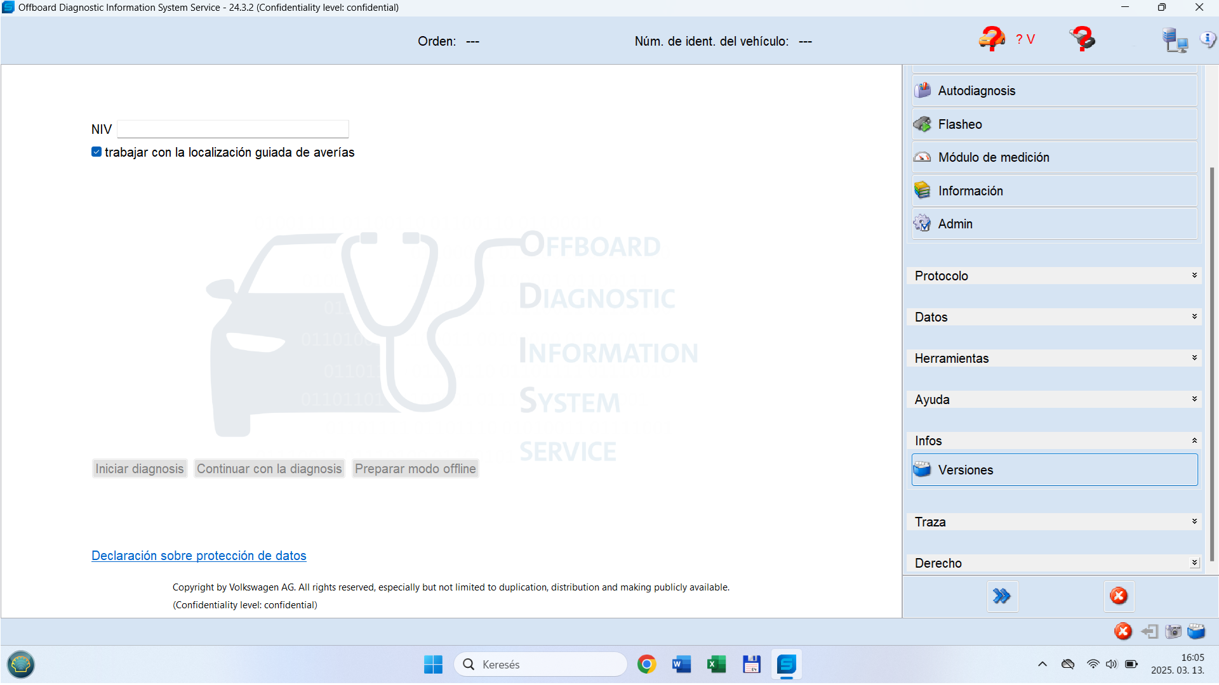Expand the Traza section
1219x685 pixels.
[1055, 522]
